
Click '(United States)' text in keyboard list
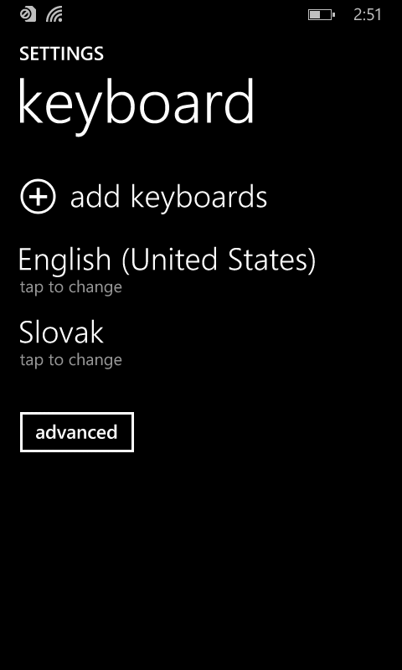[x=219, y=260]
